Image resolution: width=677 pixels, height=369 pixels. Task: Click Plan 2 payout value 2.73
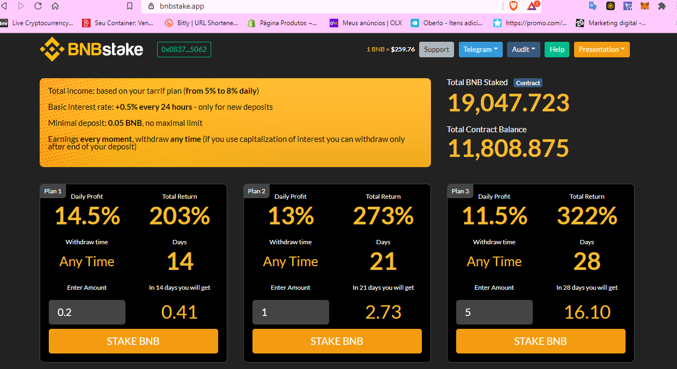(383, 312)
